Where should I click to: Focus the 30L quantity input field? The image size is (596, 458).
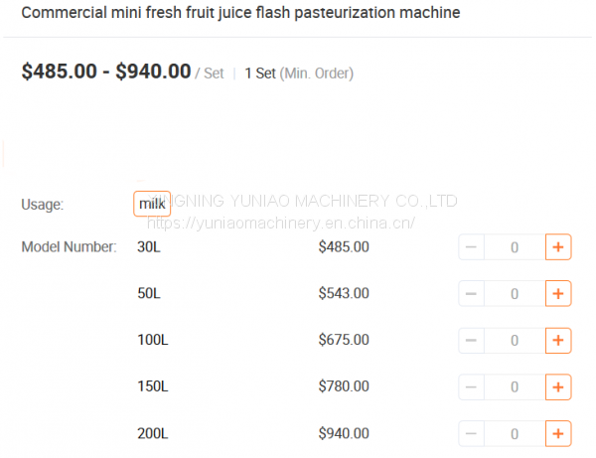coord(515,247)
